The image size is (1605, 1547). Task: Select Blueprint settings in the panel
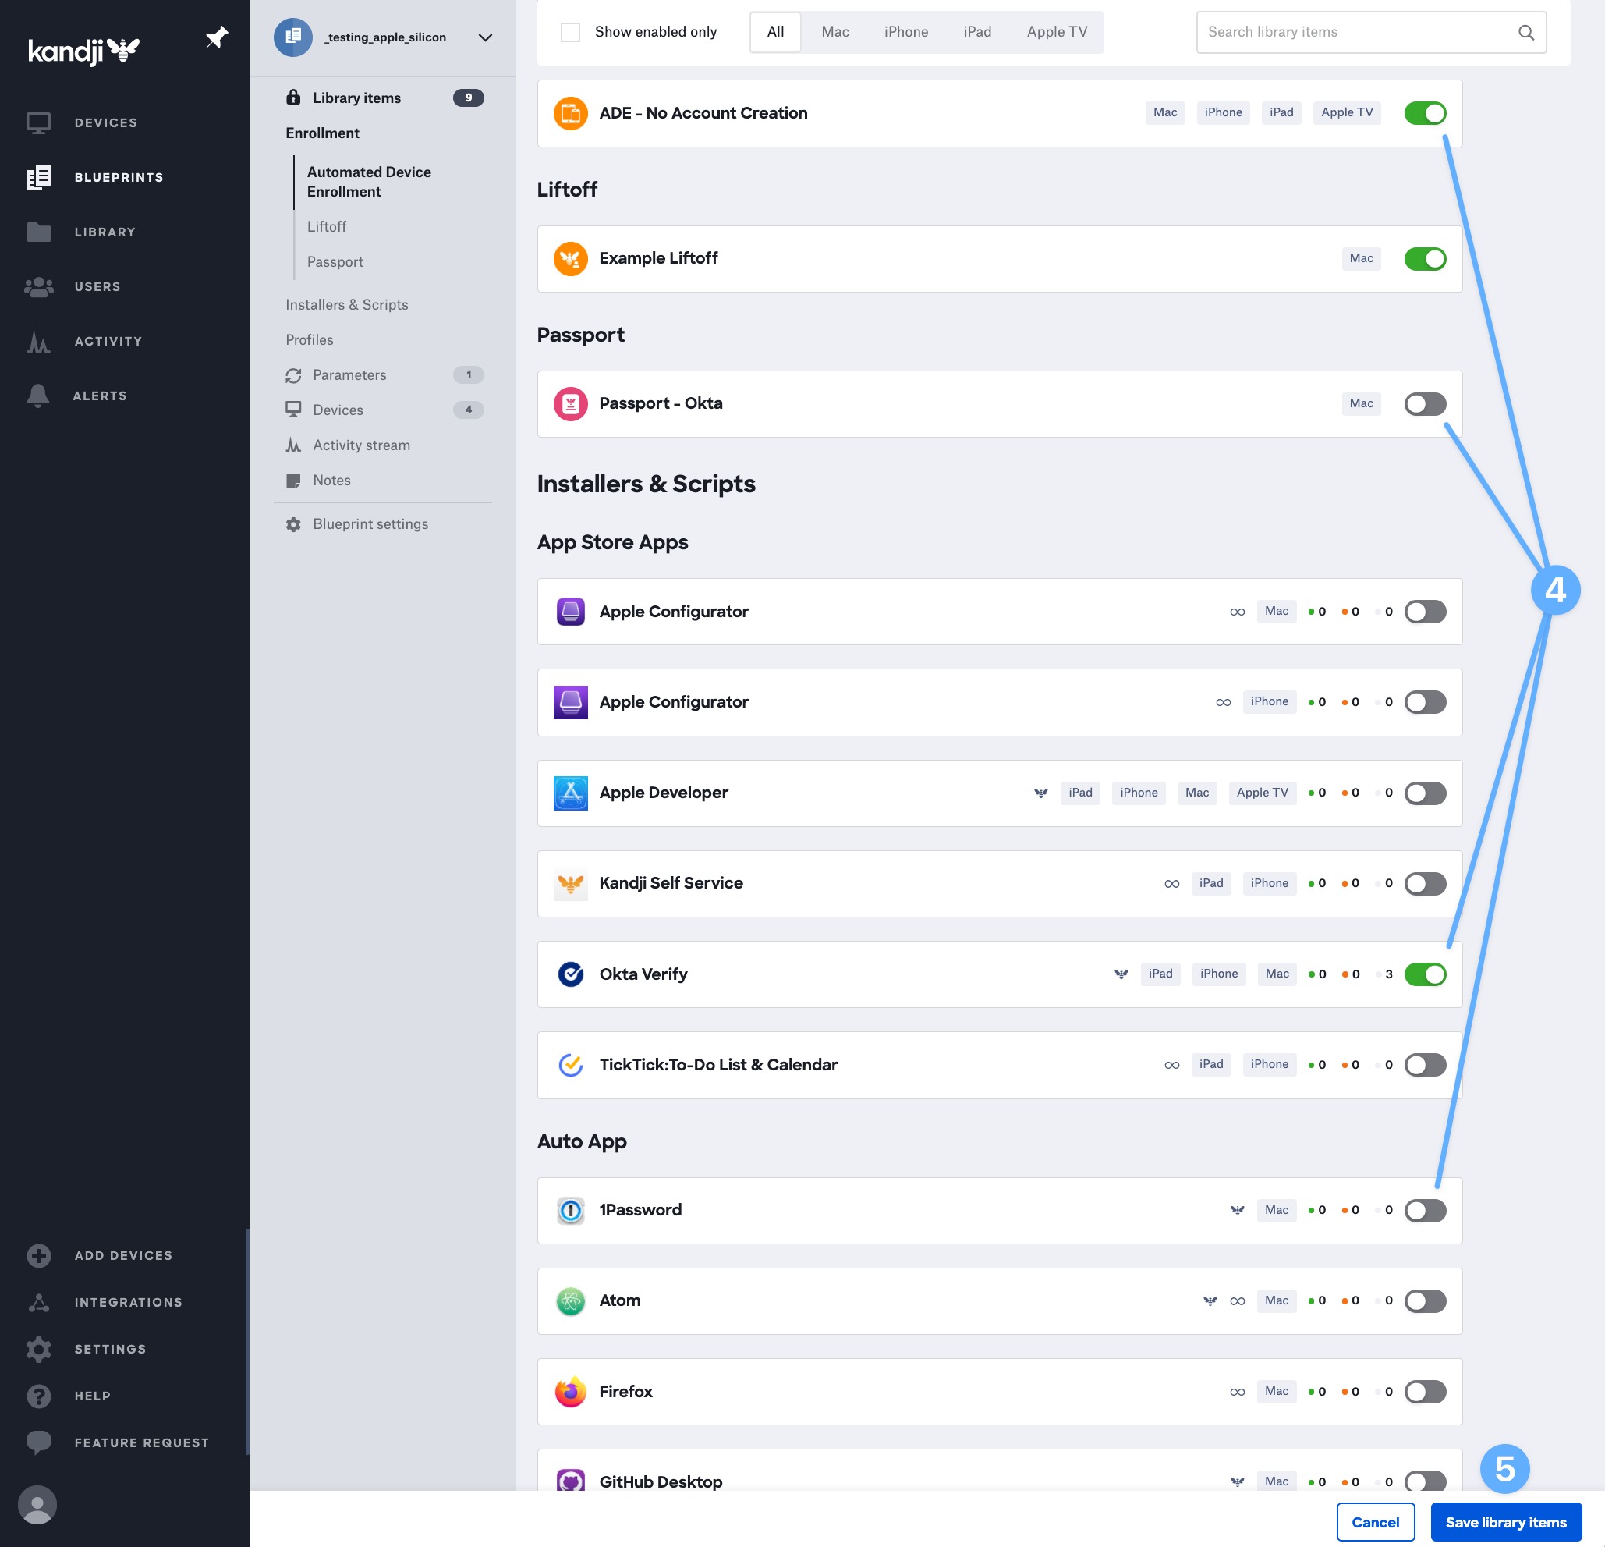(370, 523)
